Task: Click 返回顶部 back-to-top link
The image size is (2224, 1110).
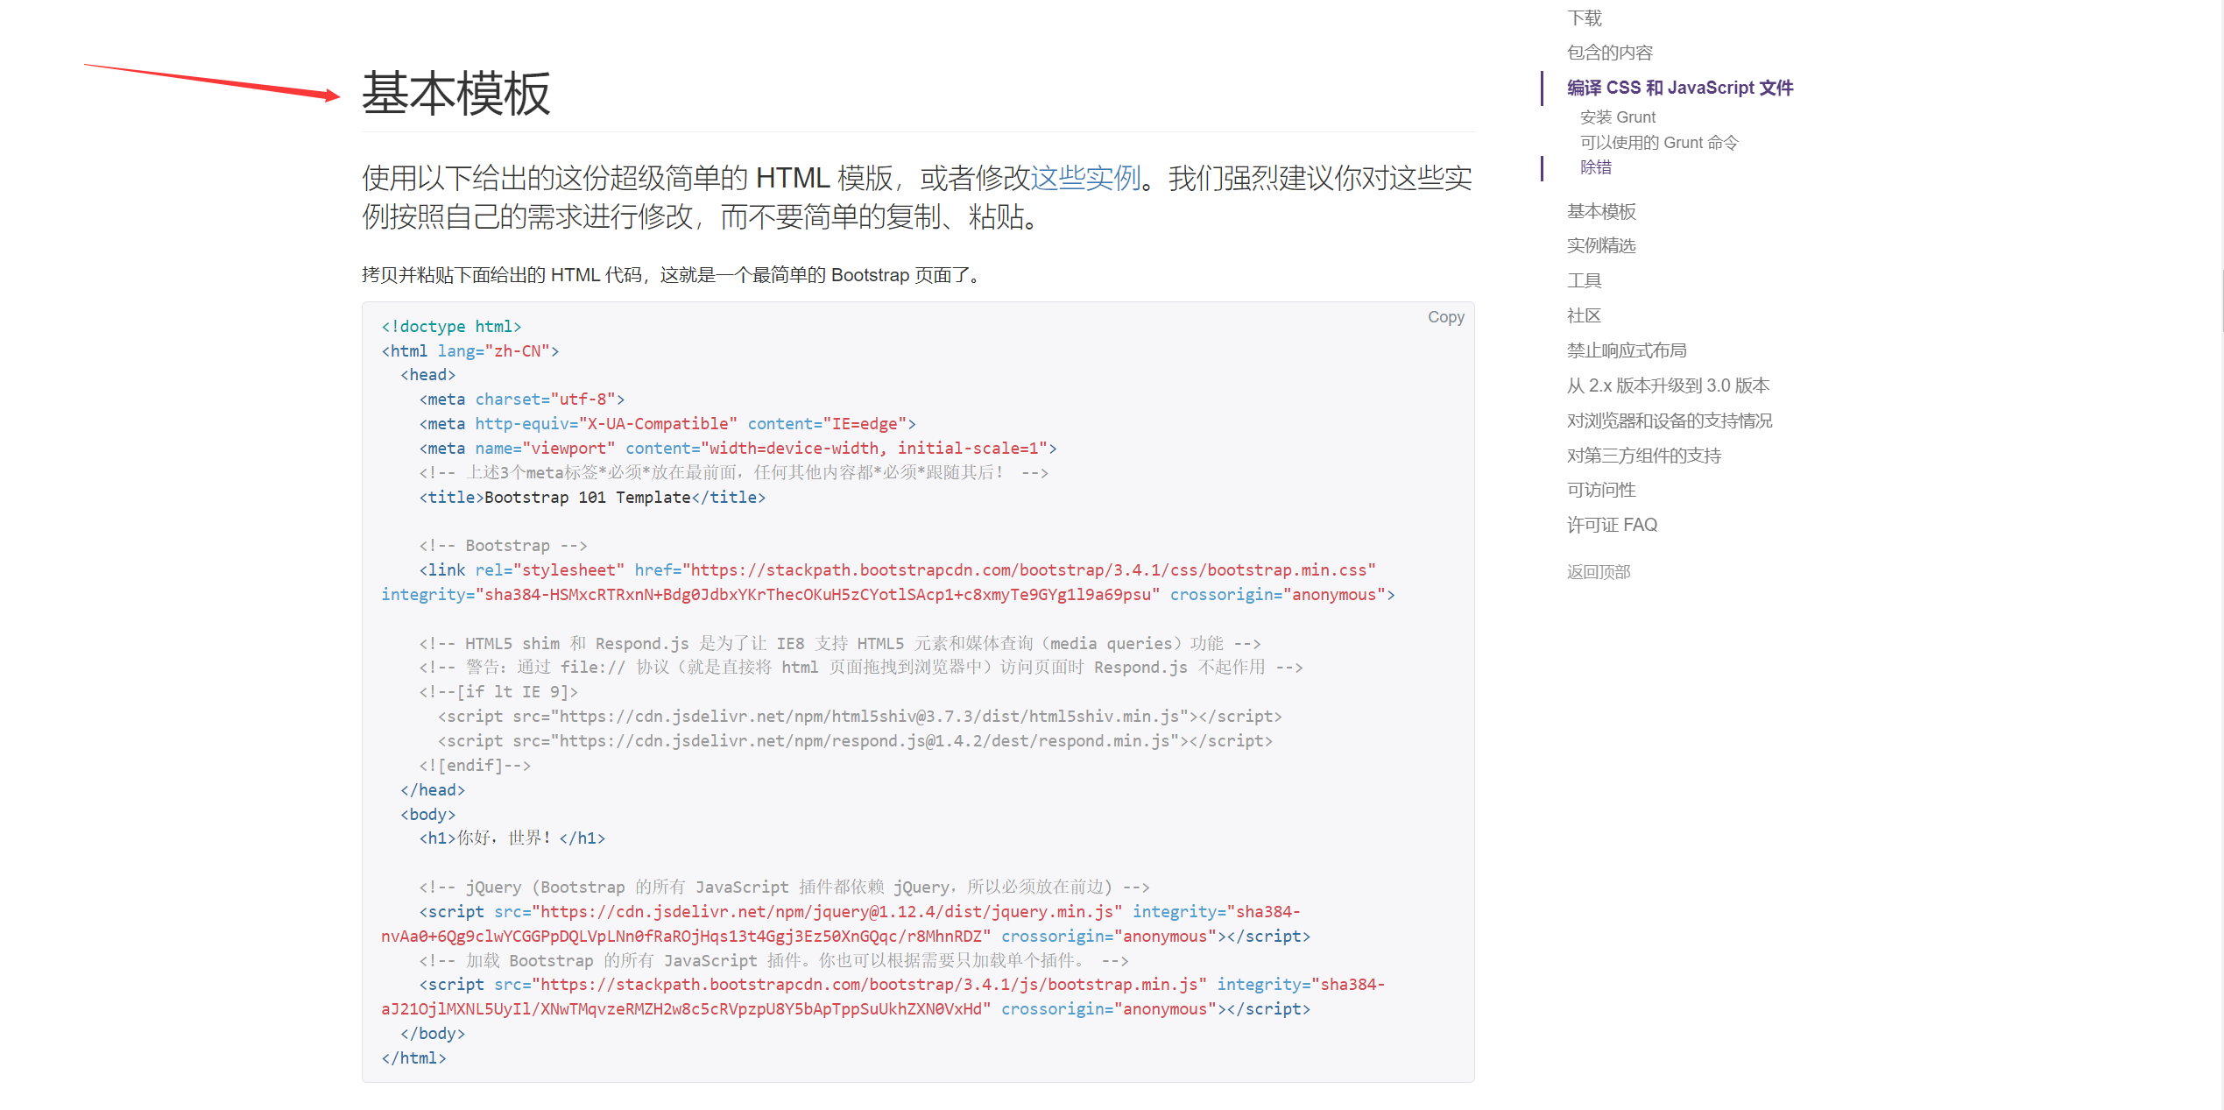Action: 1598,572
